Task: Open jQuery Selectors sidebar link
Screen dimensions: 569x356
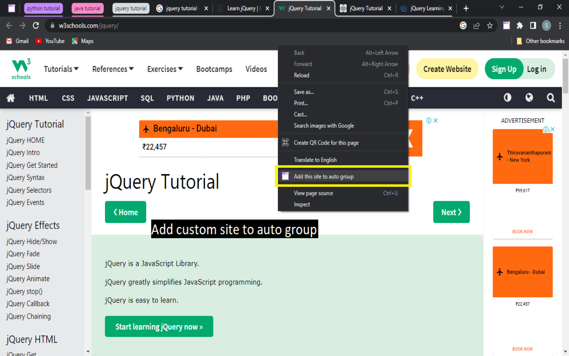Action: coord(29,190)
